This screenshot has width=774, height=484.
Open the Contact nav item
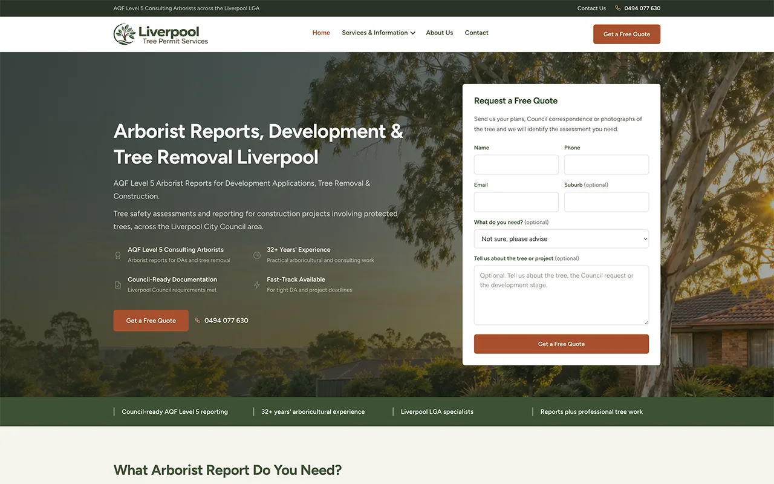pyautogui.click(x=476, y=33)
